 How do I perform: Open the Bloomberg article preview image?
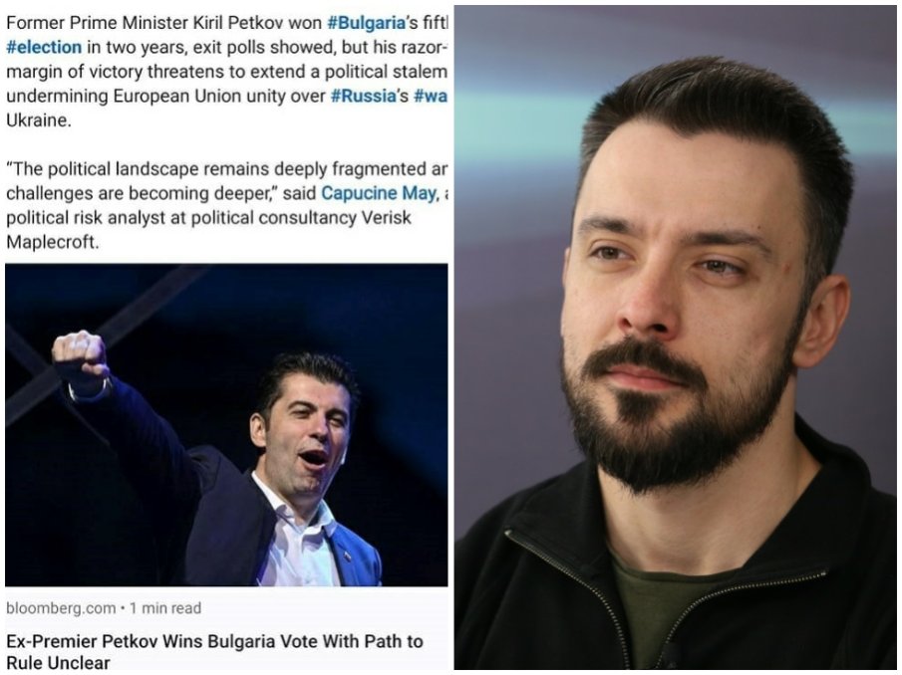click(226, 425)
